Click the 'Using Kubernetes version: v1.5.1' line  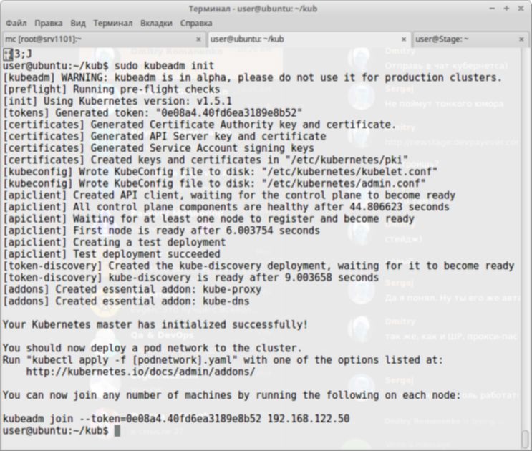click(x=117, y=101)
